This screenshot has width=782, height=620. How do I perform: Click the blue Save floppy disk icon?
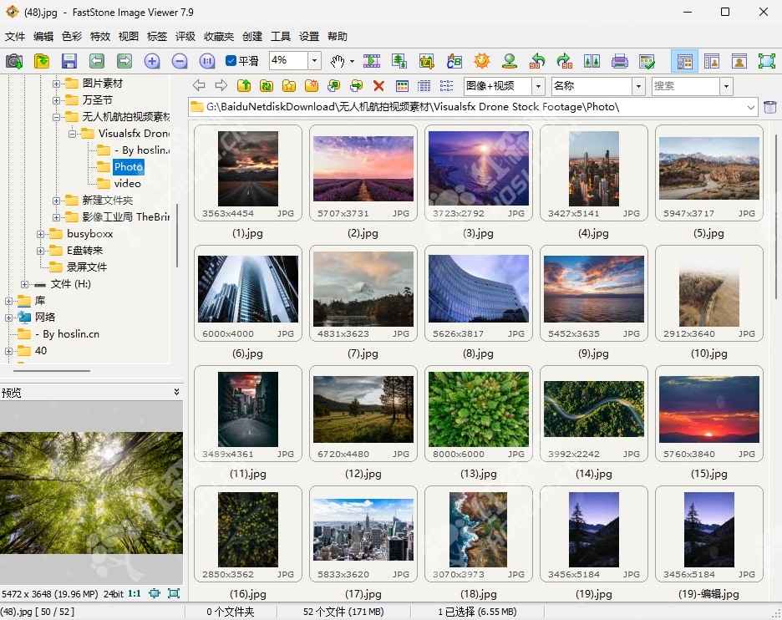(69, 61)
